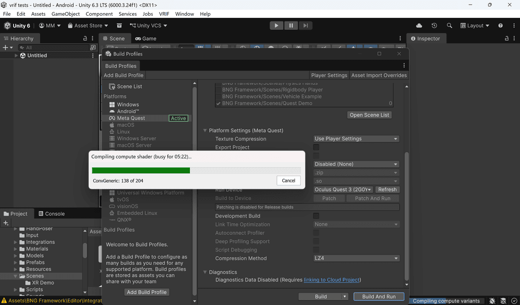Open the help question mark icon

click(500, 25)
